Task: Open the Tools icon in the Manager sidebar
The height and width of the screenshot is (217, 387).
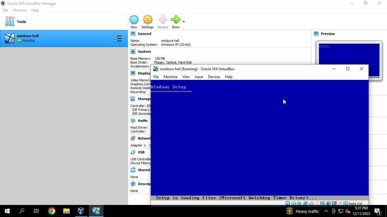Action: tap(10, 21)
